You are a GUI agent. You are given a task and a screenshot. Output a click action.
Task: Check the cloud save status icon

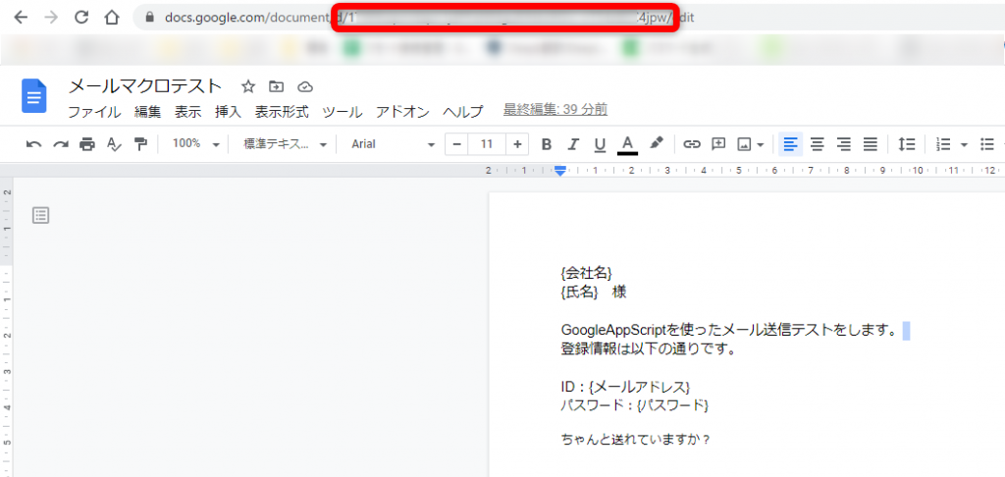[305, 86]
